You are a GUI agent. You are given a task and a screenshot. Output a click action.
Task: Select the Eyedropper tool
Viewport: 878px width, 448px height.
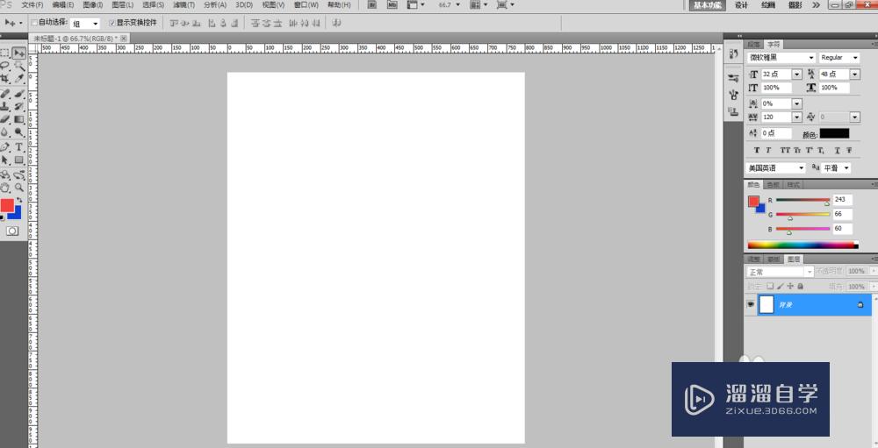click(19, 79)
